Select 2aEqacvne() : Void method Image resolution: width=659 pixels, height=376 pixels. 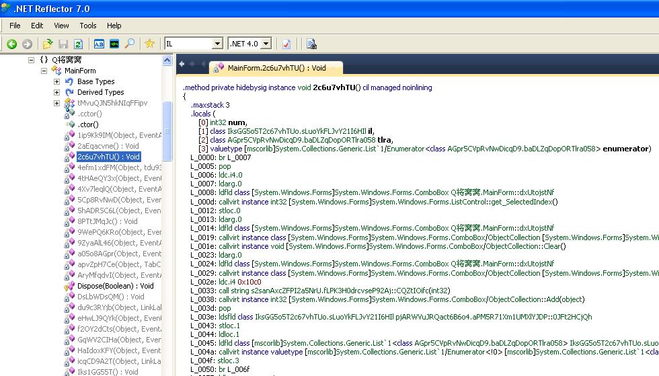pos(108,146)
